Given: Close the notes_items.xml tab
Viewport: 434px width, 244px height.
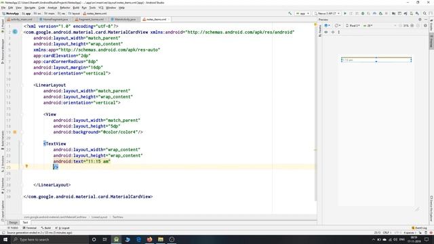Looking at the screenshot, I should coord(168,20).
